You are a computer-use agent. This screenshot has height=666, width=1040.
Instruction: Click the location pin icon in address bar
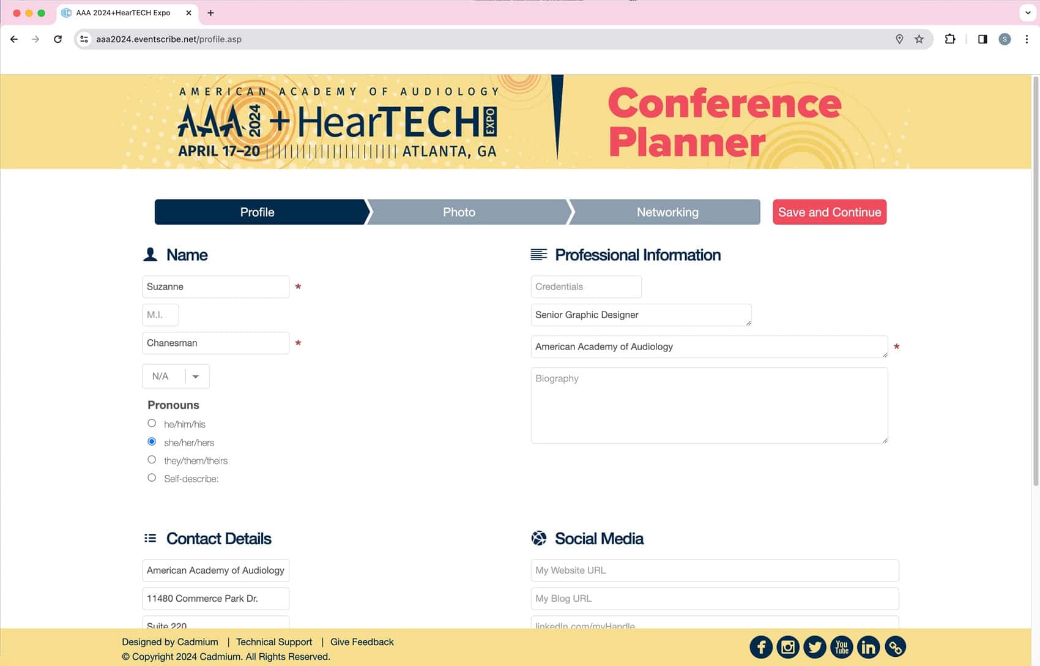tap(899, 39)
